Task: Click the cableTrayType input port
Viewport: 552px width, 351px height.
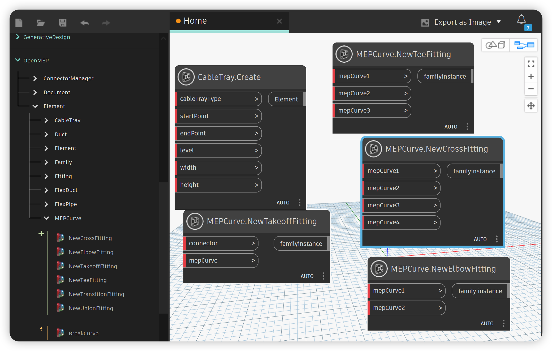Action: [x=218, y=99]
